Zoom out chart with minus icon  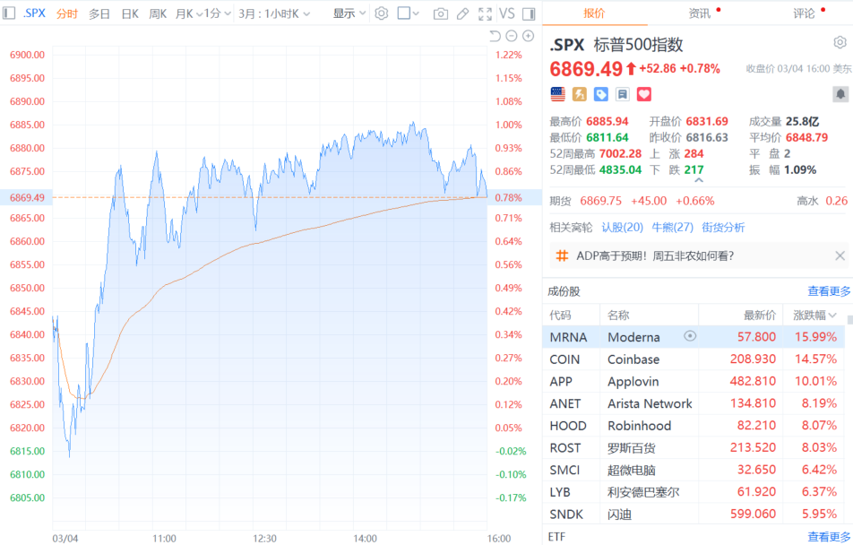tap(512, 36)
